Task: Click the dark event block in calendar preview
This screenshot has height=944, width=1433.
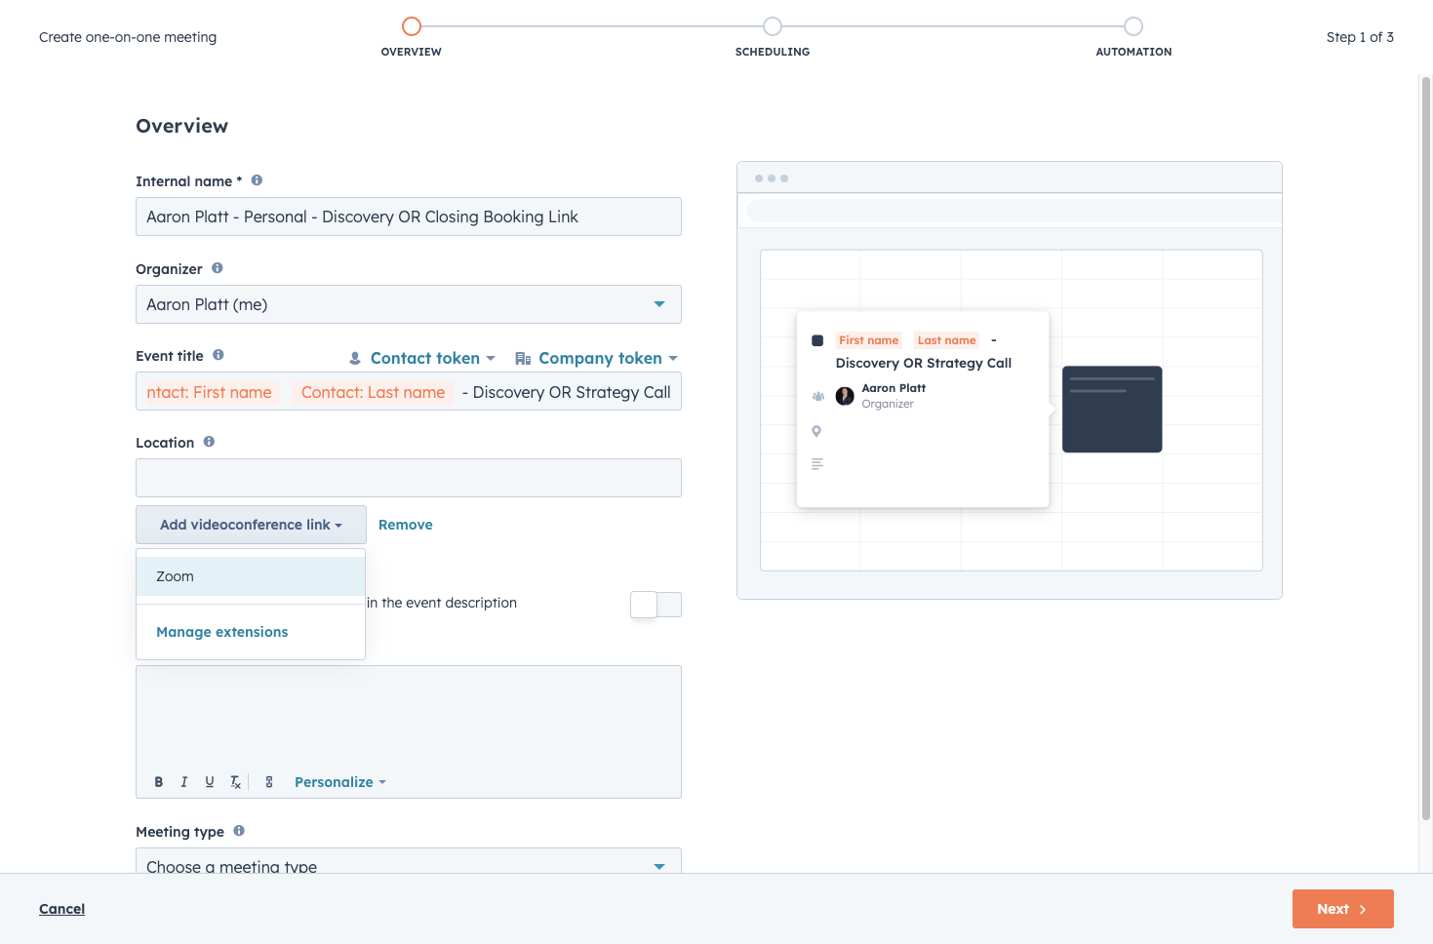Action: tap(1112, 410)
